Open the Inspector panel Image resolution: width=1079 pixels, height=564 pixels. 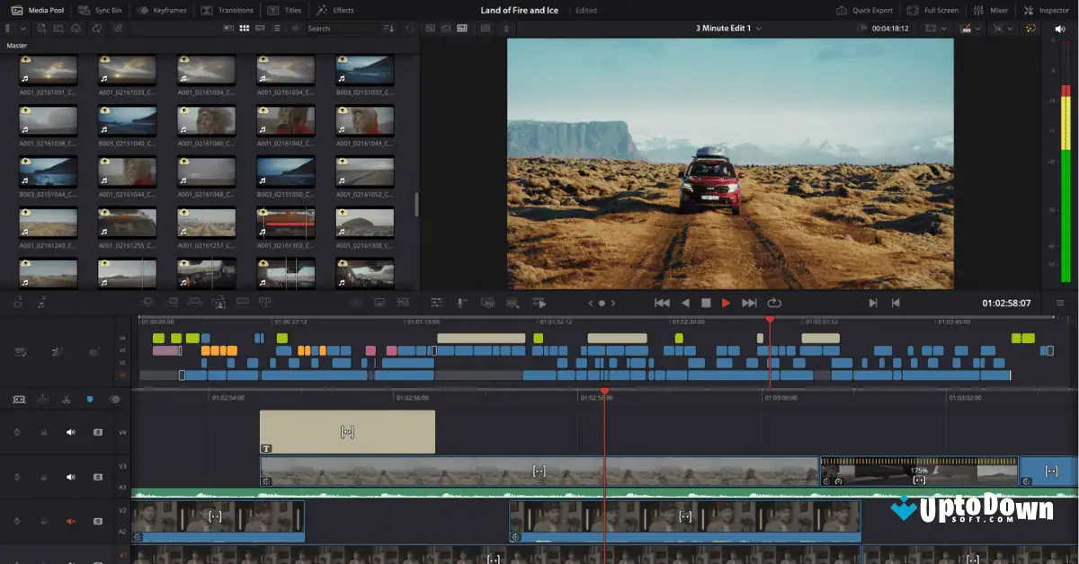[1048, 10]
